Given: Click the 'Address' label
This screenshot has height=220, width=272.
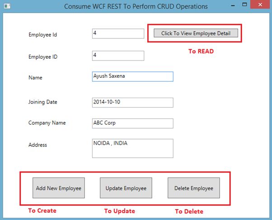Looking at the screenshot, I should coord(38,145).
